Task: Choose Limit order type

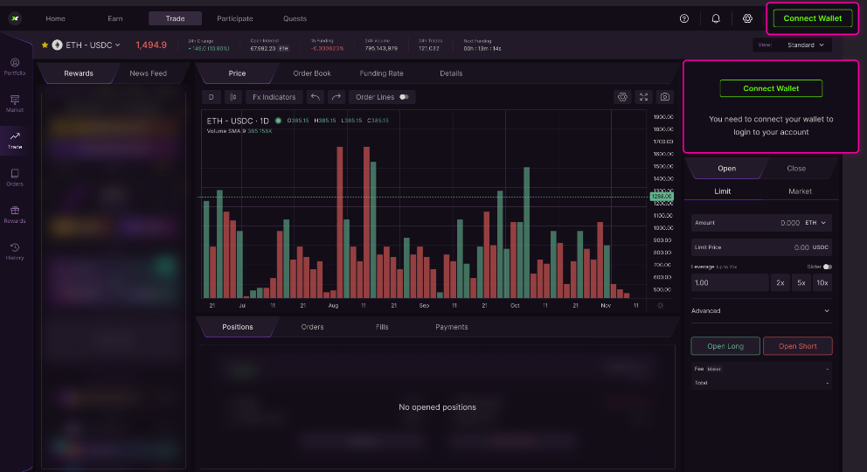Action: (x=723, y=191)
